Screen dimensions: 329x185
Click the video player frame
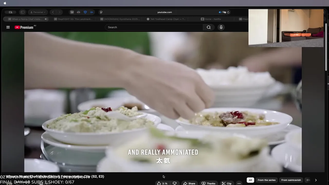(163, 102)
